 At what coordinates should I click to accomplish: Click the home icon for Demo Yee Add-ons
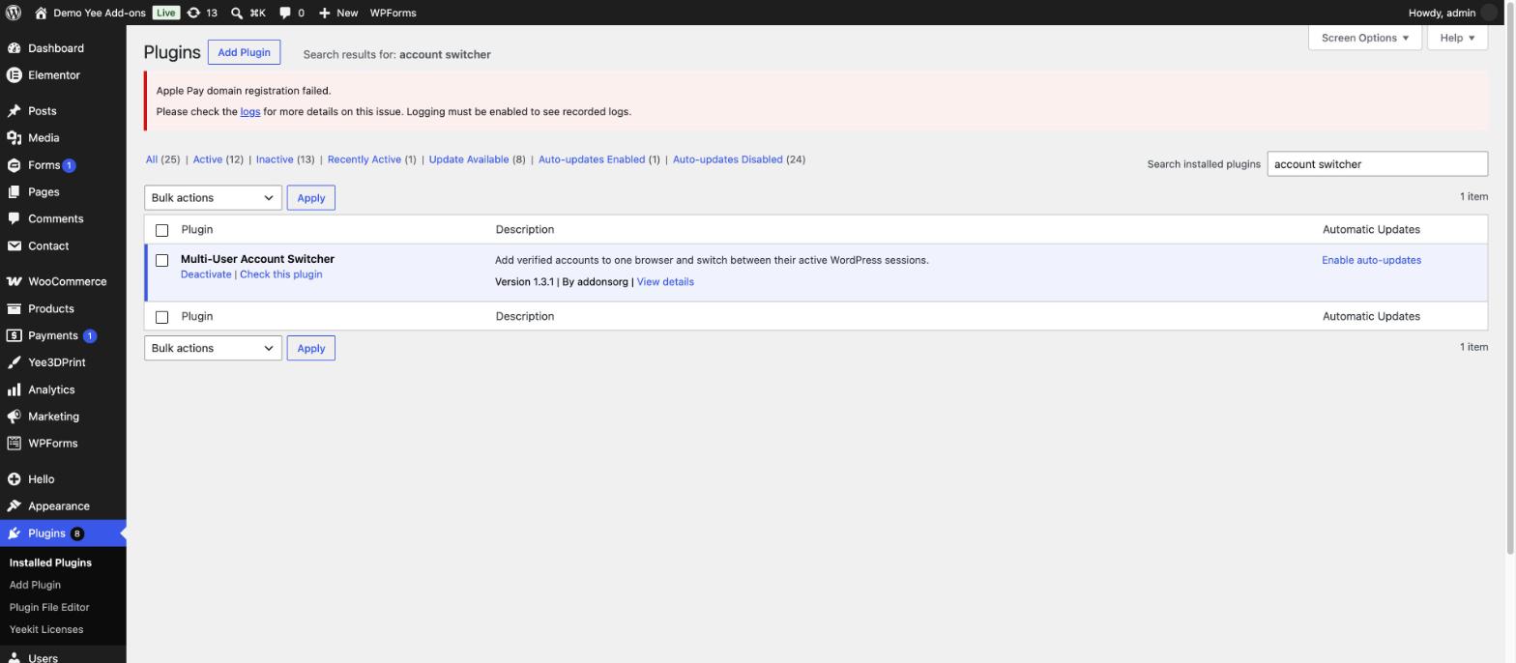pyautogui.click(x=41, y=13)
